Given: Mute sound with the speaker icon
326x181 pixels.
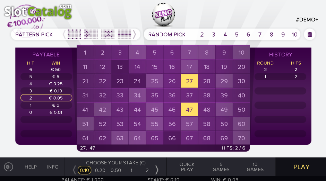Looking at the screenshot, I should [9, 167].
